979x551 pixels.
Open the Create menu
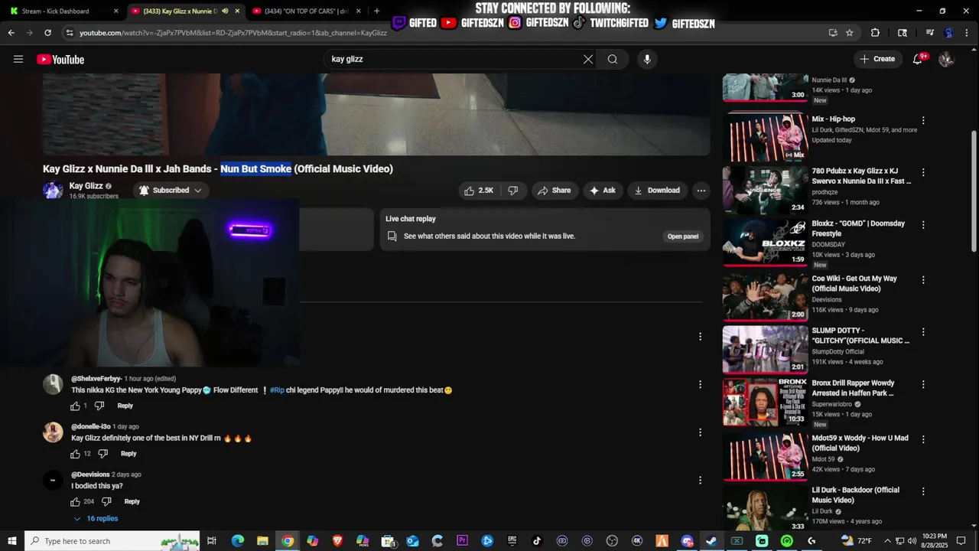[877, 59]
